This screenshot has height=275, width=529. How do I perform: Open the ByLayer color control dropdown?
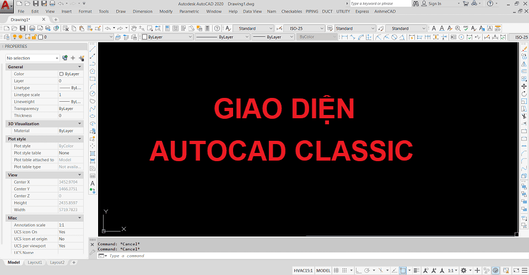167,37
